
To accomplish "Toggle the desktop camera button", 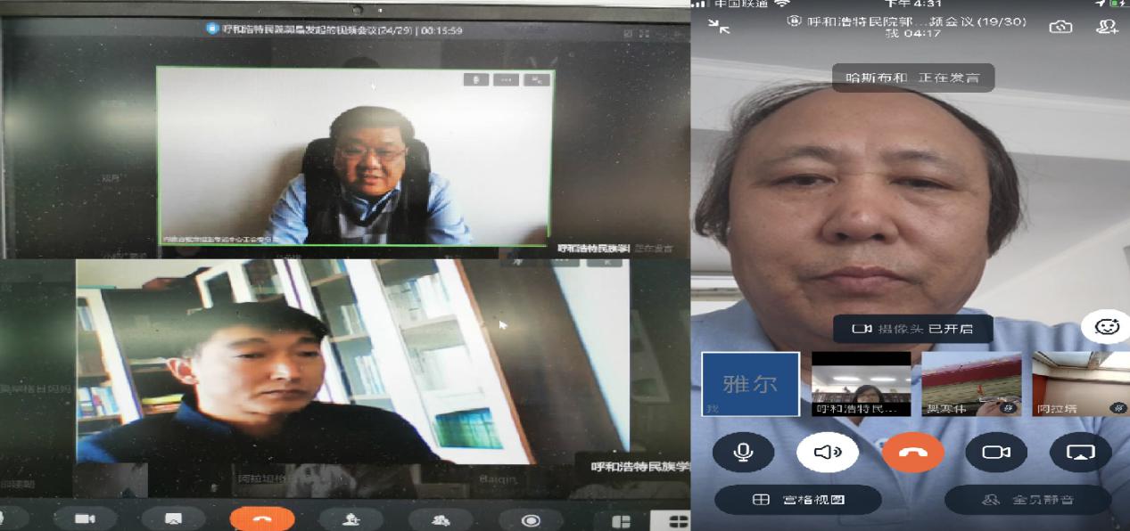I will 85,519.
